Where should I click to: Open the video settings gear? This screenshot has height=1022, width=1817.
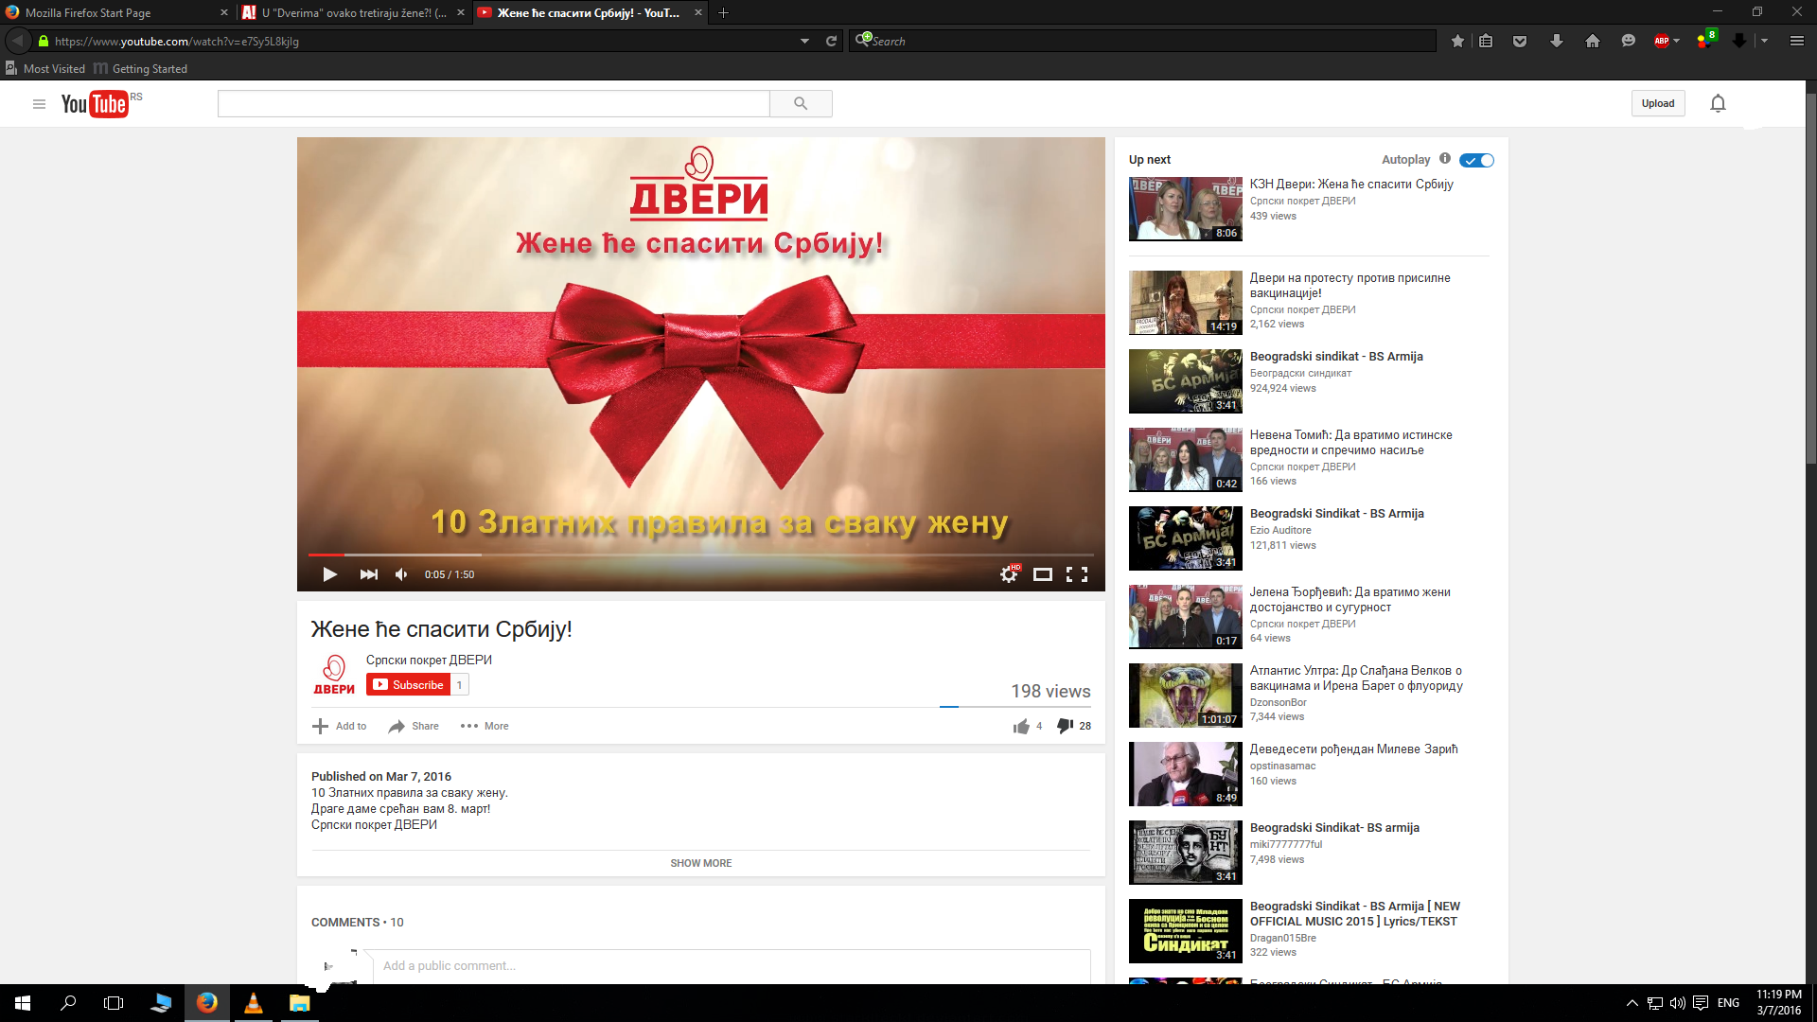click(1009, 574)
